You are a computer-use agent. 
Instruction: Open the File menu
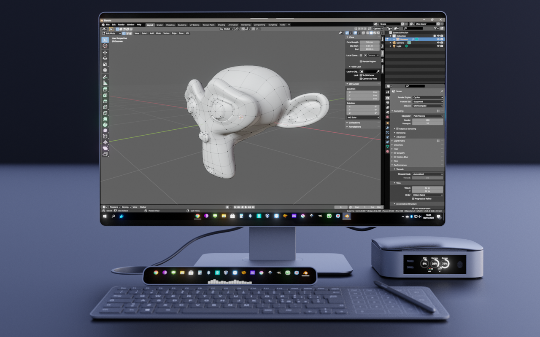tap(108, 24)
